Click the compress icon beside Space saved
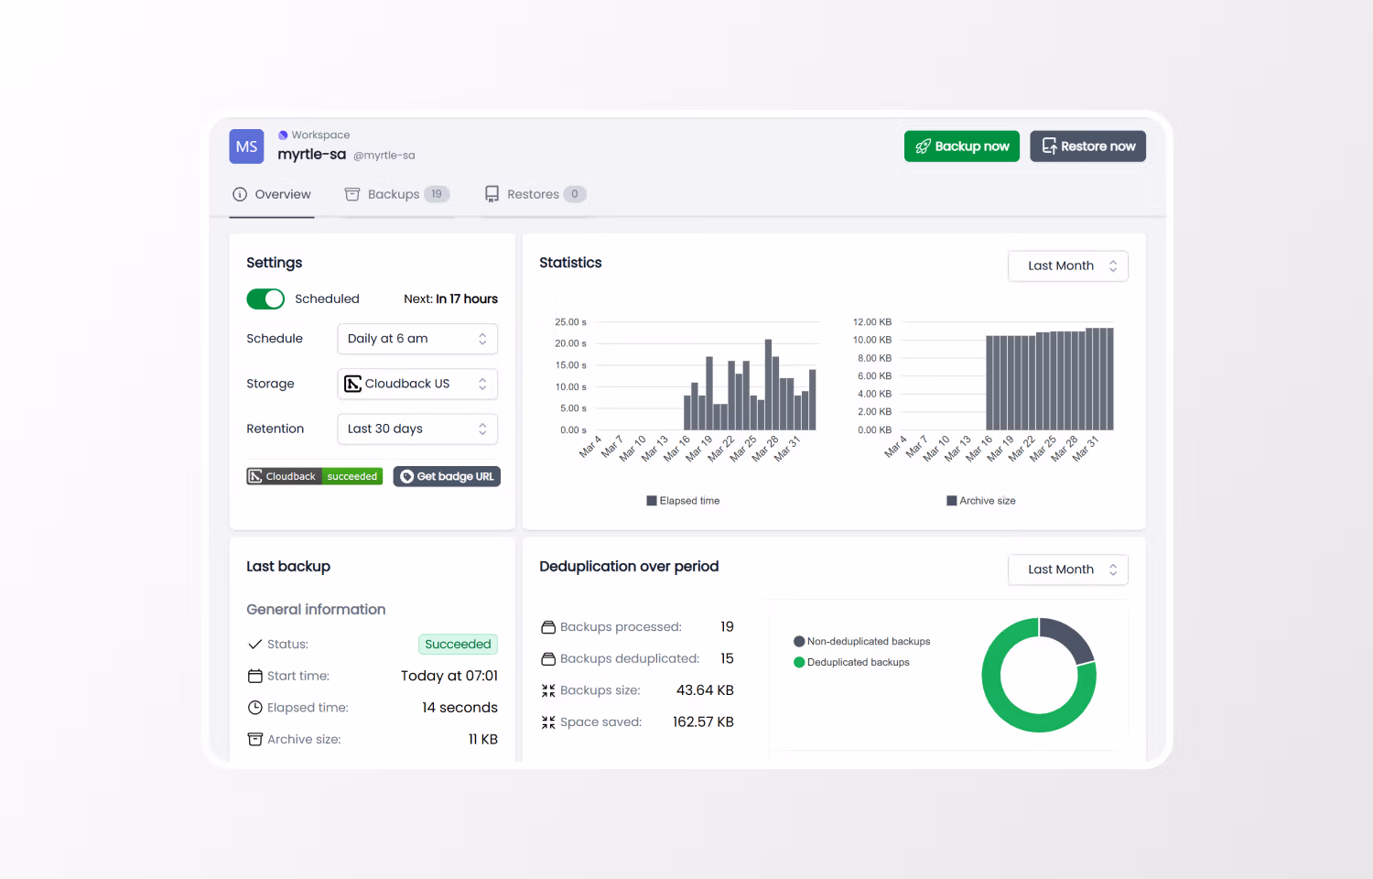 pyautogui.click(x=548, y=722)
